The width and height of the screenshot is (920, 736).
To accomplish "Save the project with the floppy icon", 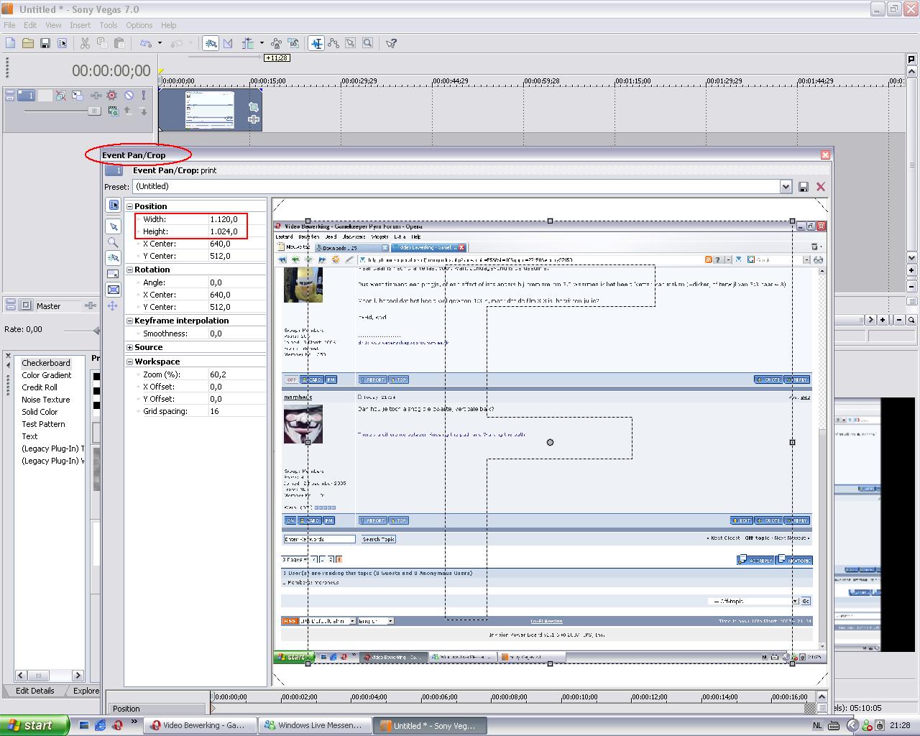I will (45, 43).
